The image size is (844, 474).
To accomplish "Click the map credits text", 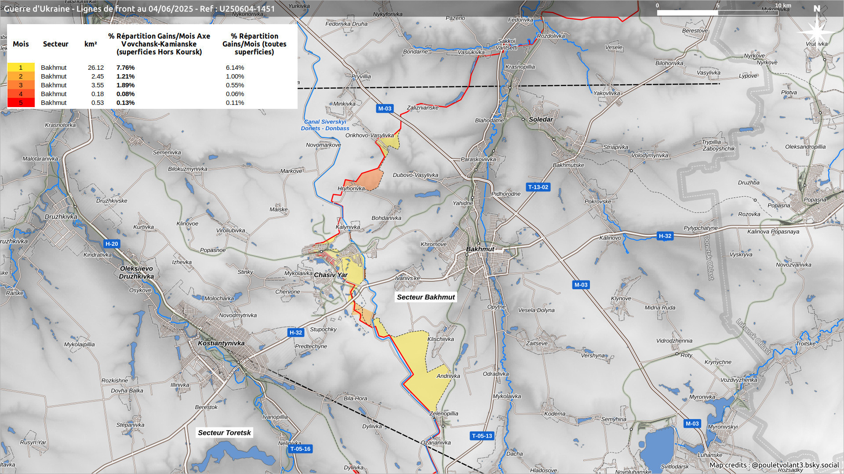I will (x=774, y=465).
